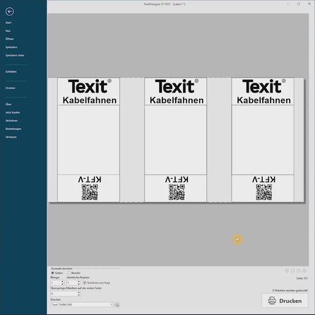This screenshot has width=315, height=315.
Task: Click the QR code on first label
Action: 90,192
